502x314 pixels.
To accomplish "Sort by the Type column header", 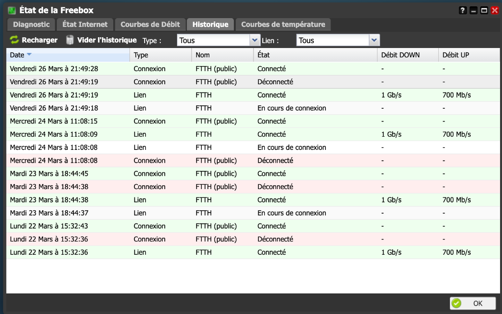I will 161,55.
